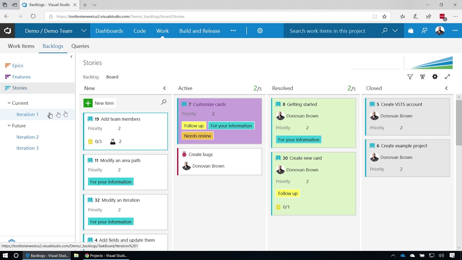The height and width of the screenshot is (260, 462).
Task: Open the cumulative flow chart thumbnail
Action: pos(428,62)
